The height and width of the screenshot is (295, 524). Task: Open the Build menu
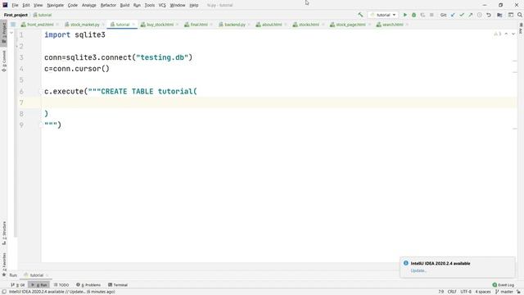pos(124,5)
